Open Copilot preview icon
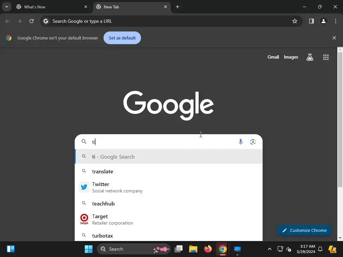This screenshot has width=343, height=257. [x=332, y=249]
